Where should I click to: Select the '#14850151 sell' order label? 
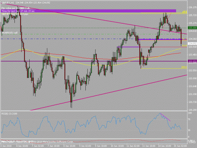click(x=10, y=33)
